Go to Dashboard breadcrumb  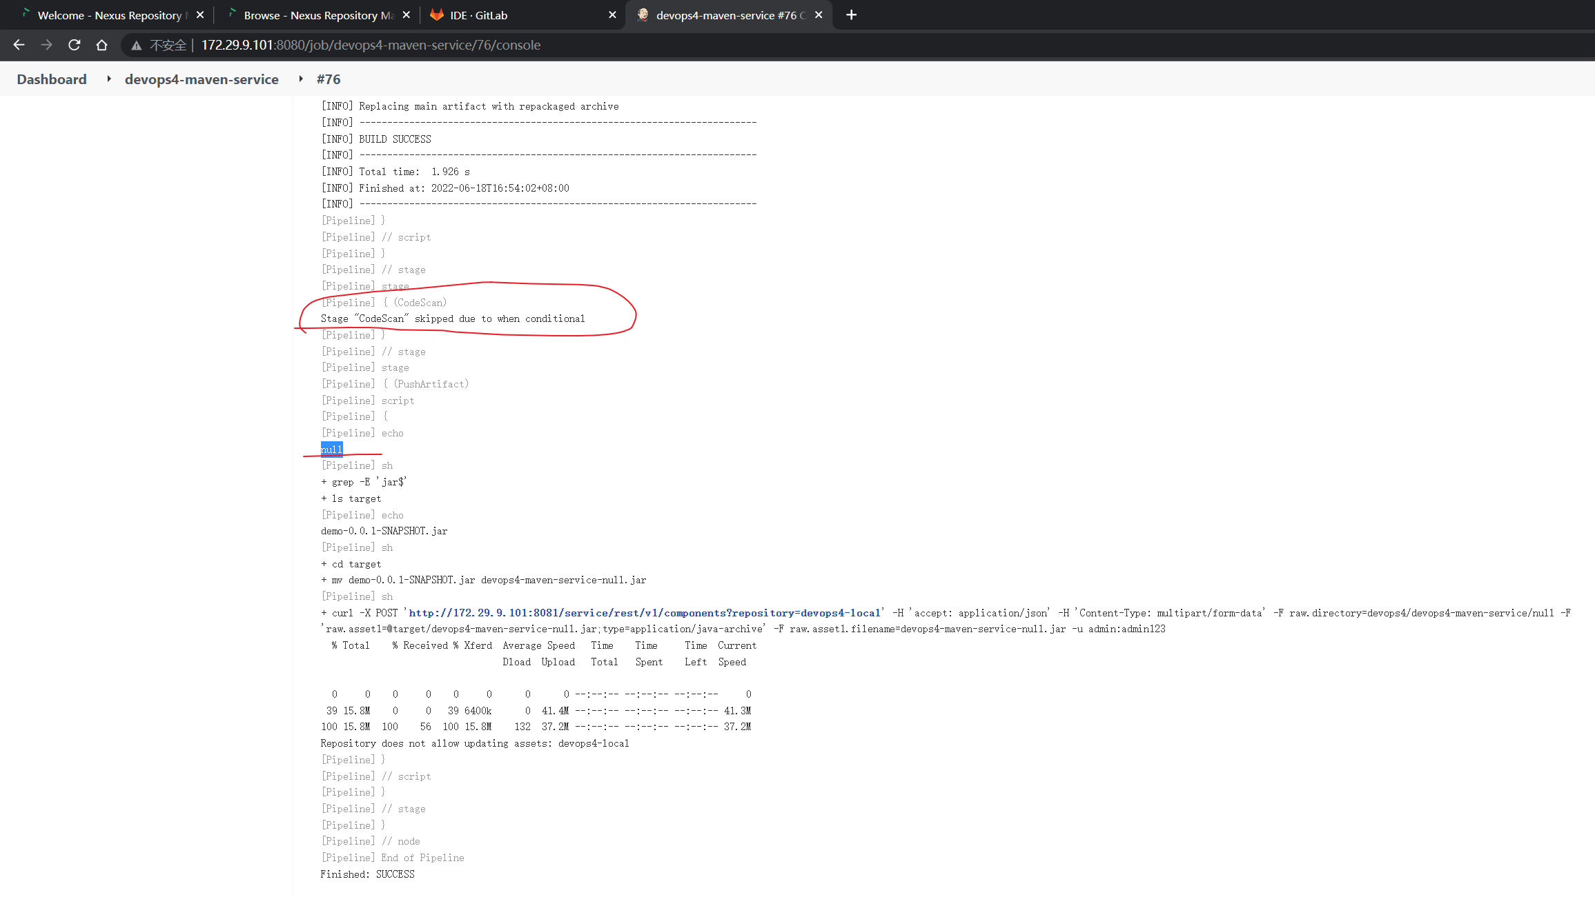coord(52,79)
